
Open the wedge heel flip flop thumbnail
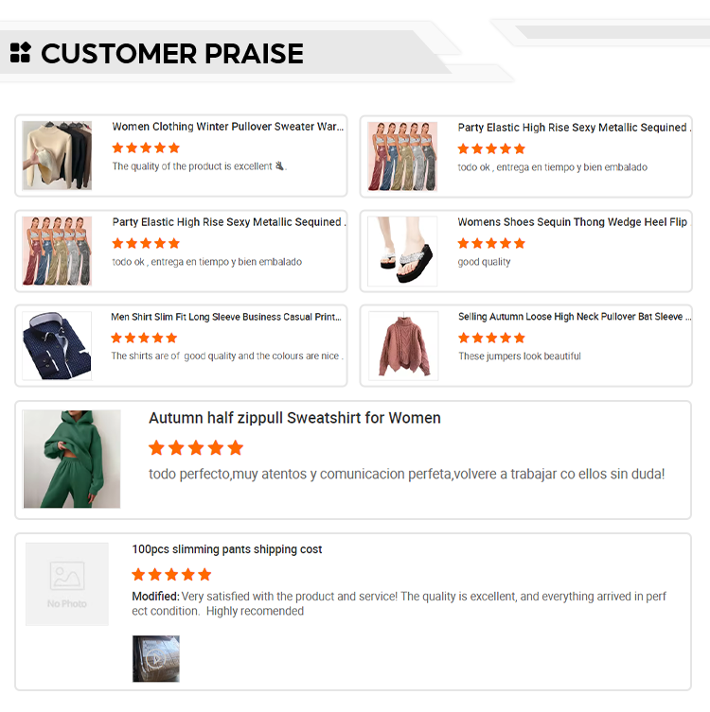coord(402,252)
